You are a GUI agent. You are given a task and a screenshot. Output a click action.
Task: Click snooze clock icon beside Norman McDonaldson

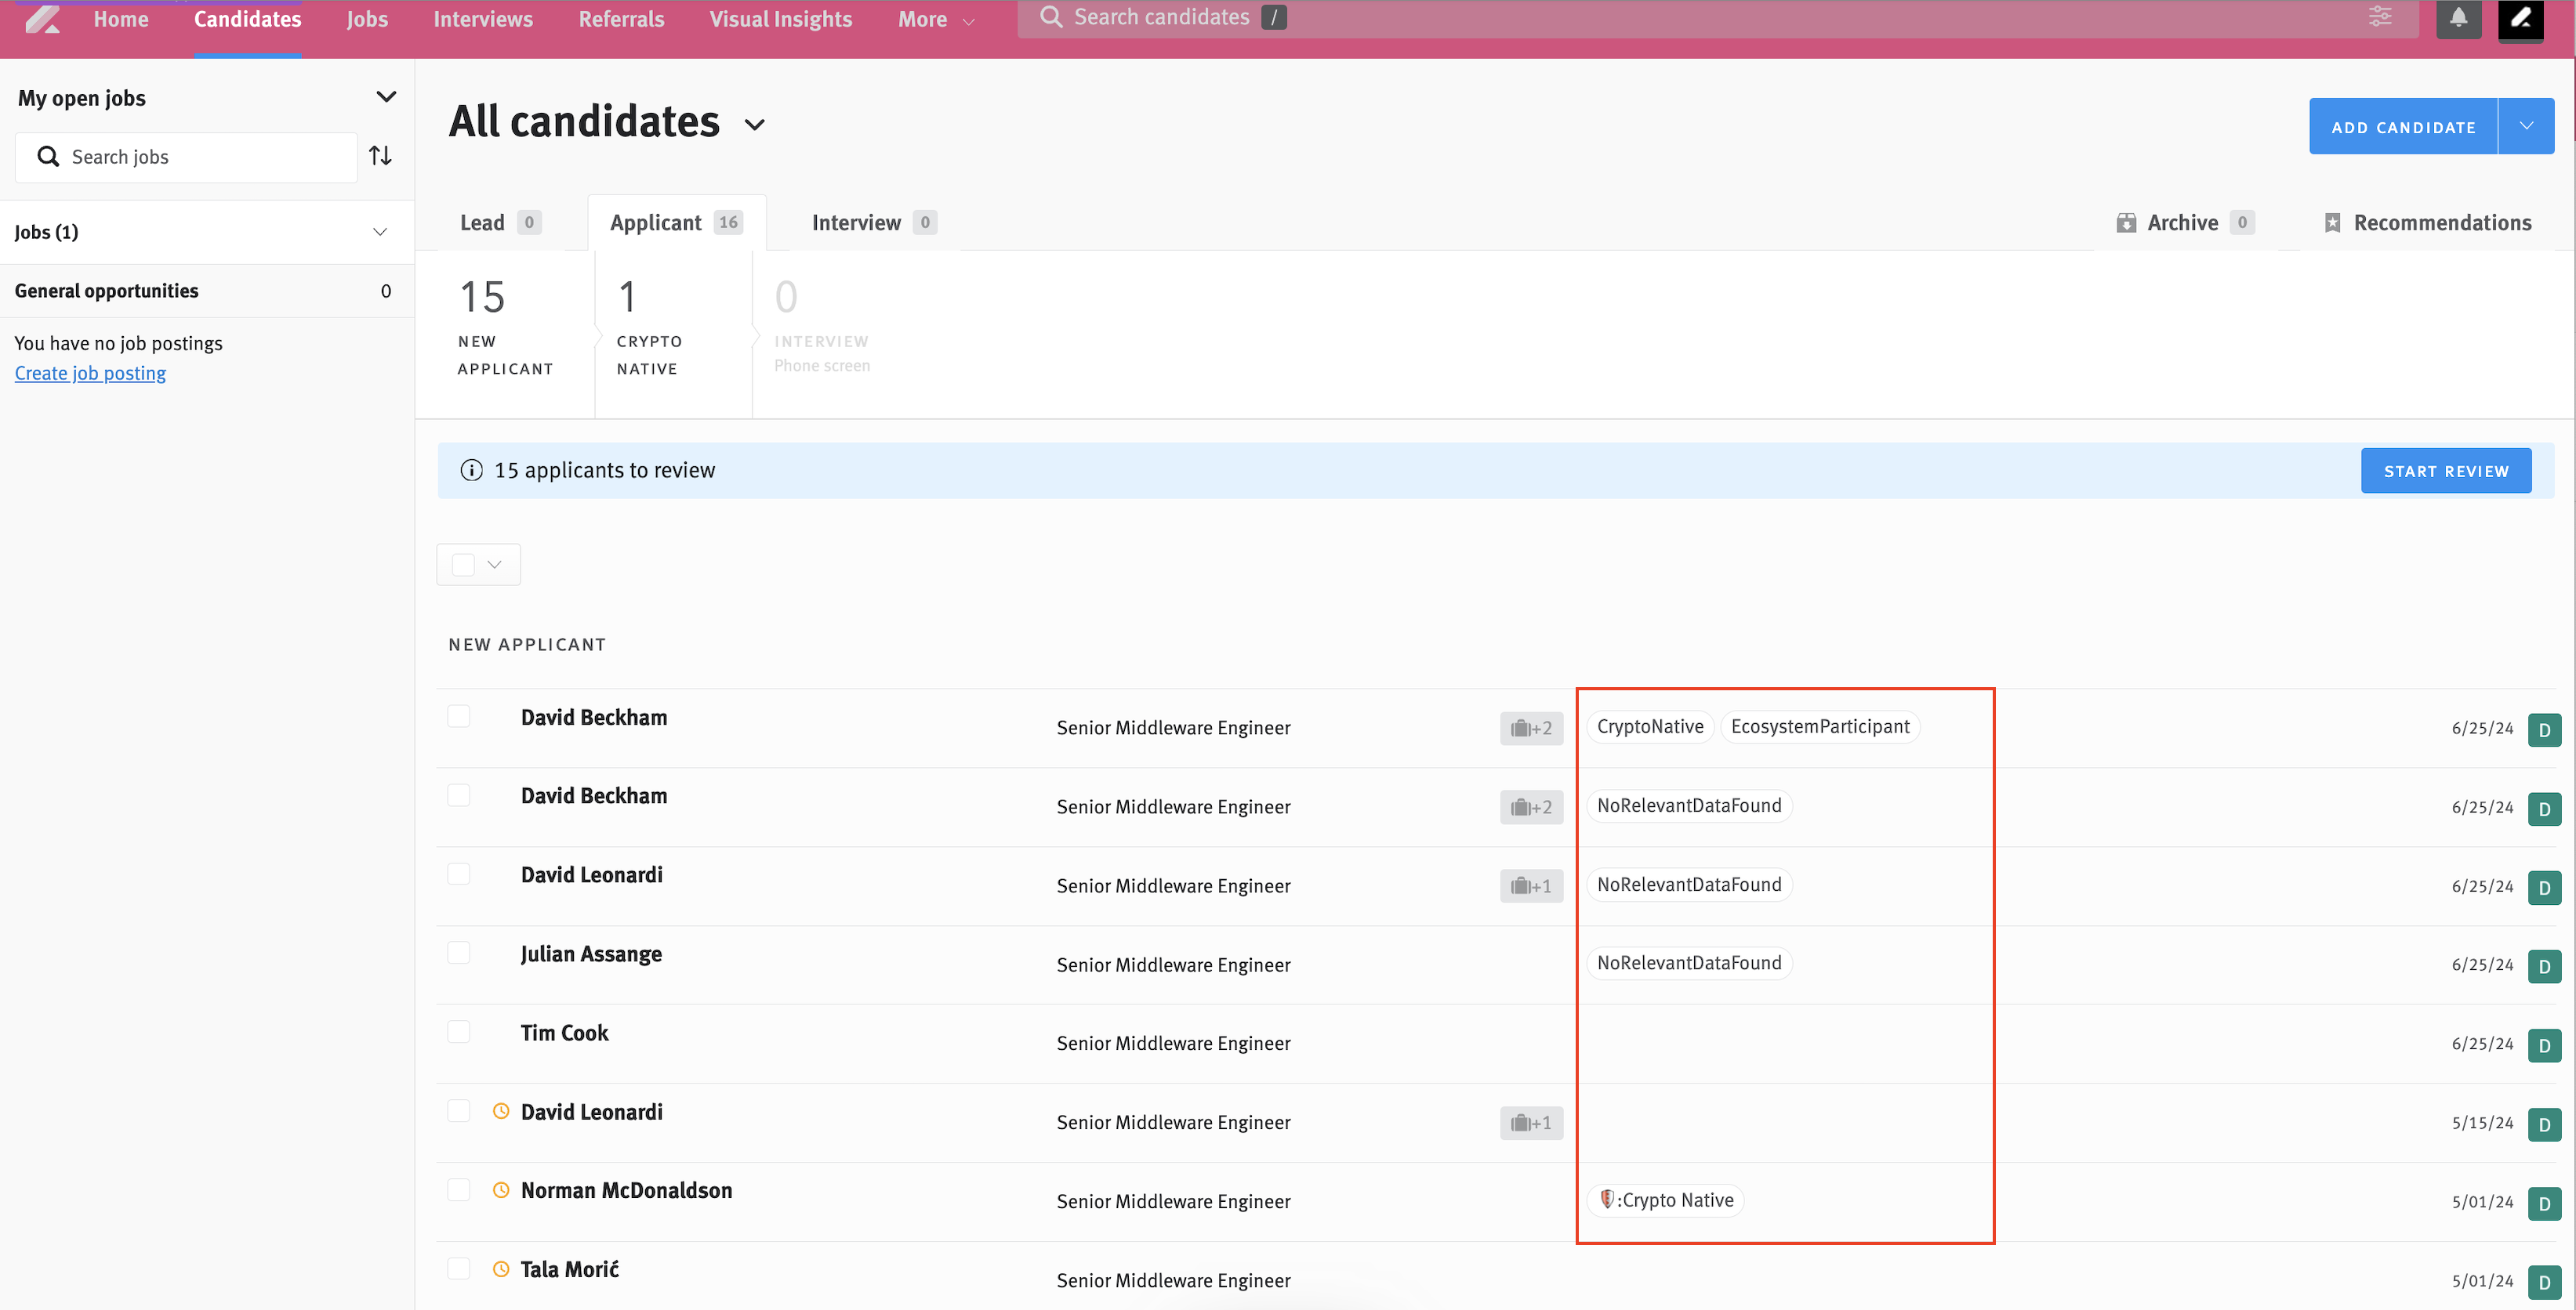[x=501, y=1190]
